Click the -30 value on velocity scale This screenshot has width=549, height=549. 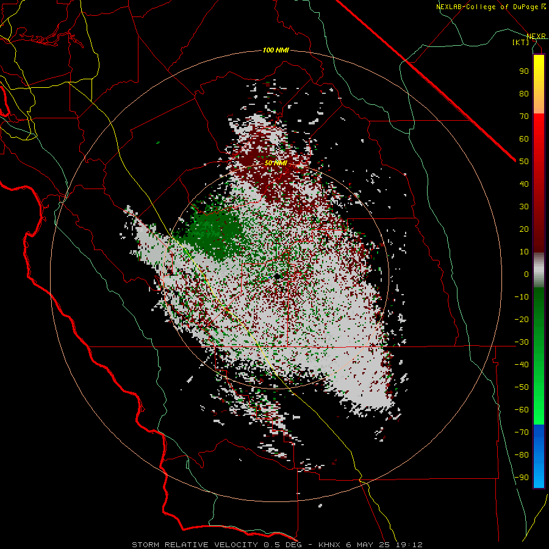coord(522,342)
